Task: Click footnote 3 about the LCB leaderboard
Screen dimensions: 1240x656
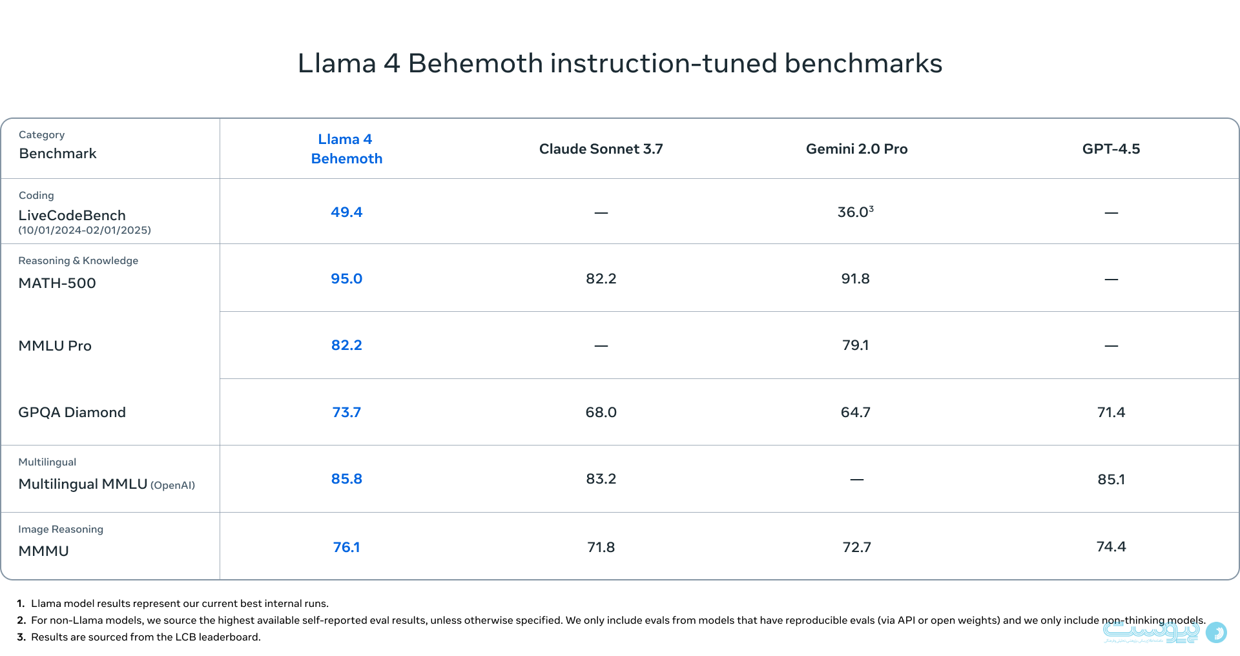Action: tap(145, 637)
